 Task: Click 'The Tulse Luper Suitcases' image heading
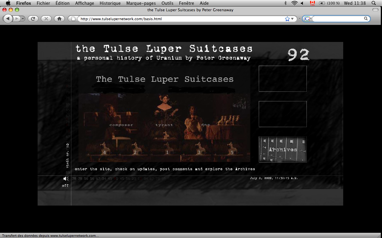165,79
